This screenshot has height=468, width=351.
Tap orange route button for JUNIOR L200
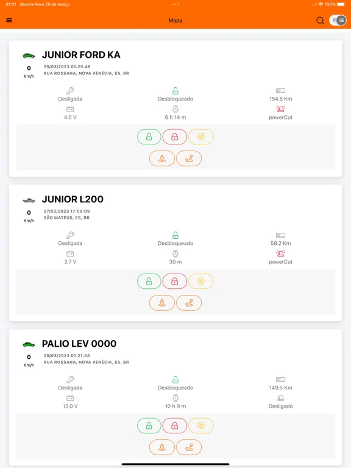click(189, 303)
